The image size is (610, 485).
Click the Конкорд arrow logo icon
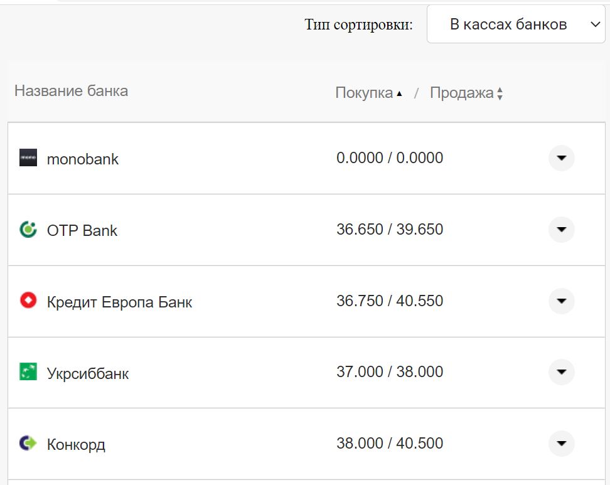(29, 443)
